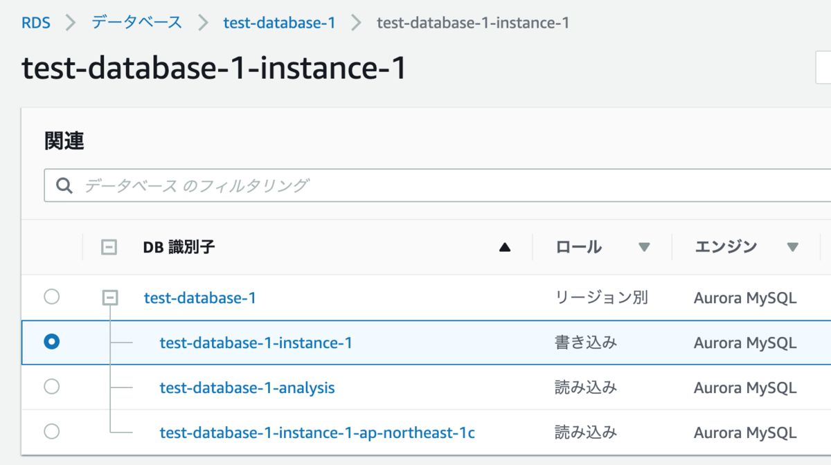Navigate to test-database-1 breadcrumb link
Viewport: 831px width, 465px height.
click(279, 23)
